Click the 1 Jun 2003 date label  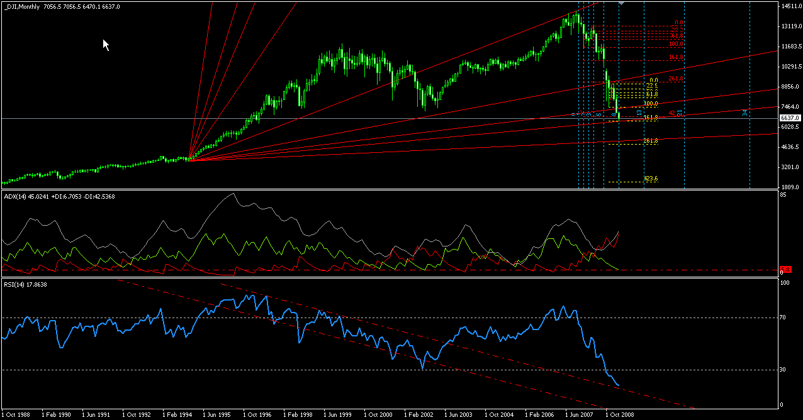pyautogui.click(x=459, y=415)
